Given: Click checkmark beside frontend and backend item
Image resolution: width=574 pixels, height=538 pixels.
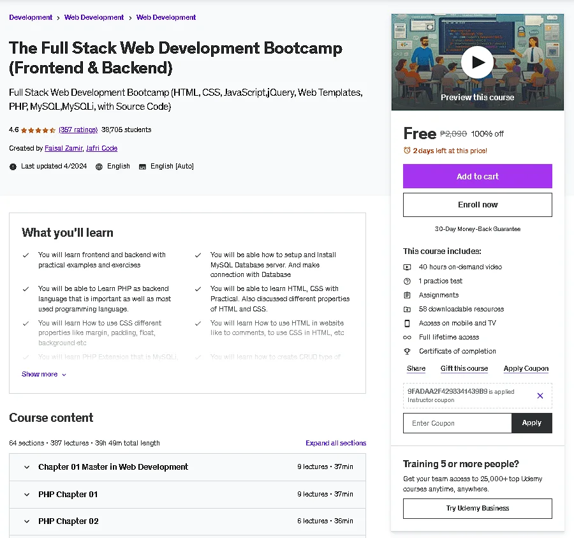Looking at the screenshot, I should (x=26, y=255).
